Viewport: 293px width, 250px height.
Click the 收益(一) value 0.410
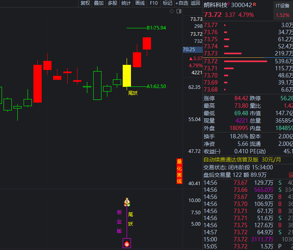tap(241, 151)
